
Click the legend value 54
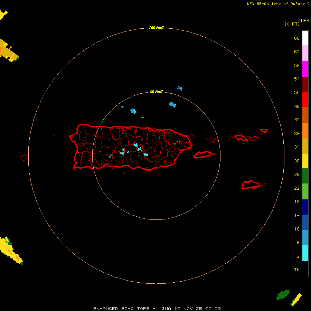(x=297, y=79)
